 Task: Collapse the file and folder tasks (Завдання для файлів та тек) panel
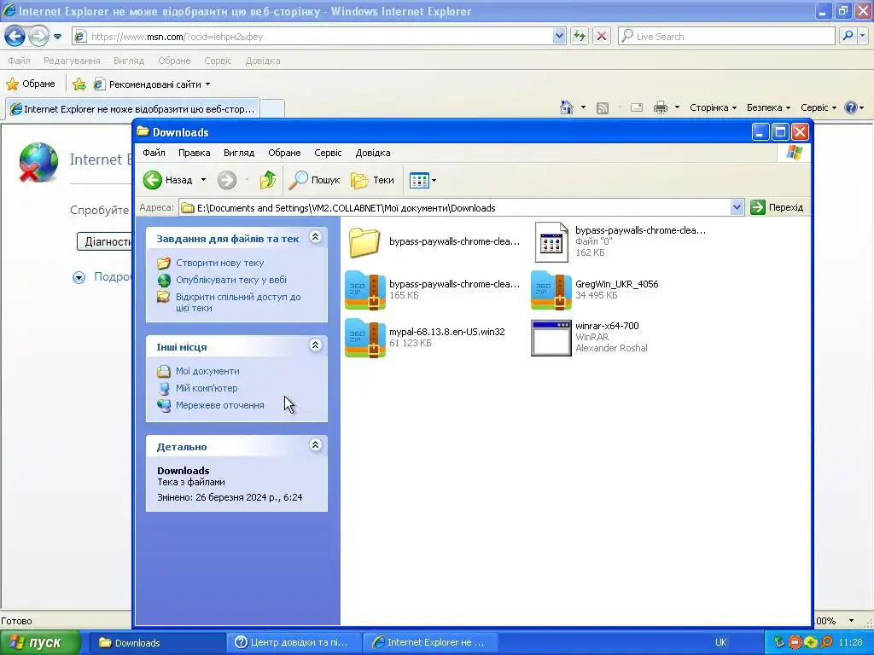tap(315, 237)
